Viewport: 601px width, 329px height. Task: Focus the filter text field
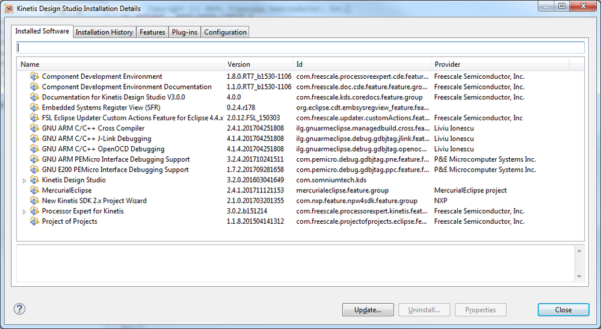coord(301,48)
